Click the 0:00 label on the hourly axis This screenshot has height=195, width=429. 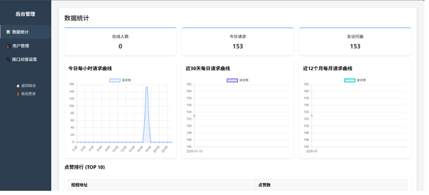75,148
